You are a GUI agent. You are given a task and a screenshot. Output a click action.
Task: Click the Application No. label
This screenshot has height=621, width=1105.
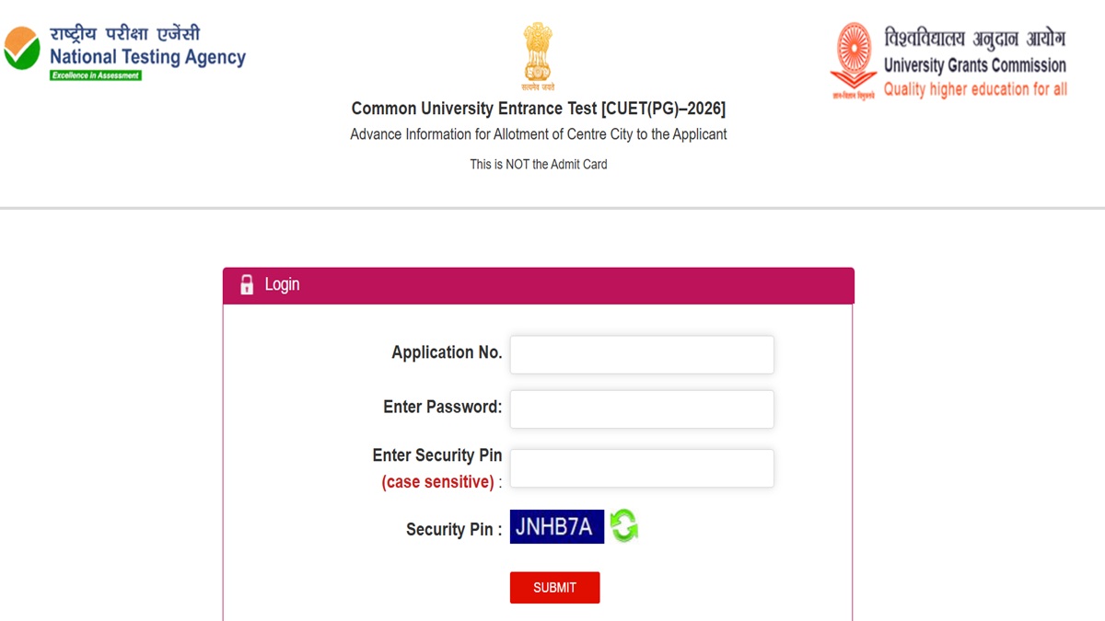click(447, 352)
